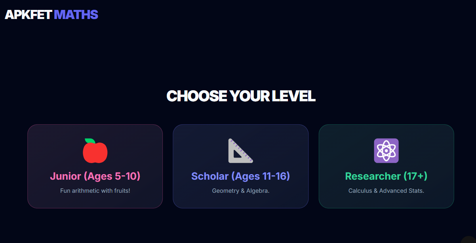Click the word Calculus in Researcher card
476x243 pixels.
360,191
